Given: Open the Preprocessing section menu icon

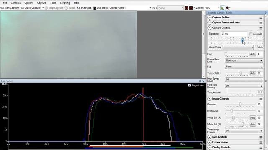Looking at the screenshot, I should click(x=260, y=142).
